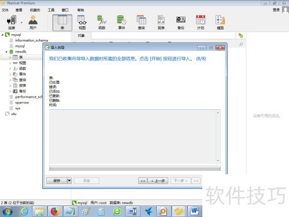Viewport: 289px width, 217px height.
Task: Select the Report toolbar icon
Action: click(161, 22)
